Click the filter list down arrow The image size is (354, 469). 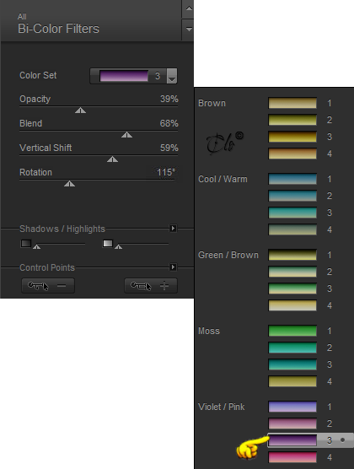tap(189, 29)
